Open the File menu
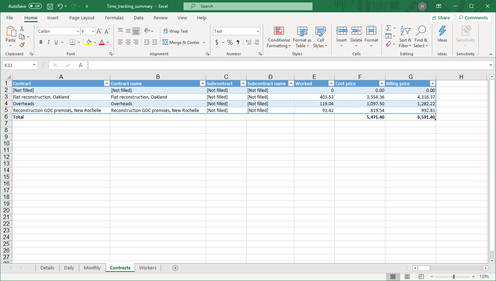Viewport: 496px width, 281px height. click(10, 18)
